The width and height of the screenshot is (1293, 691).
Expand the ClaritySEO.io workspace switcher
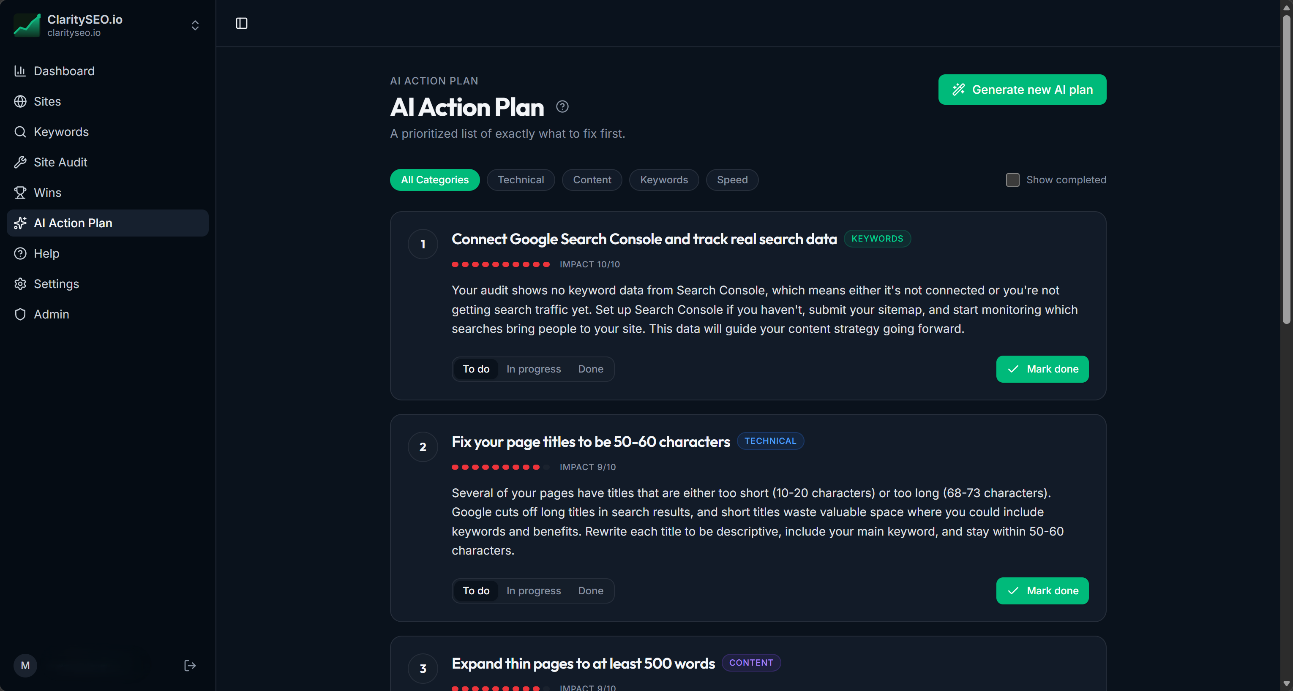click(195, 25)
